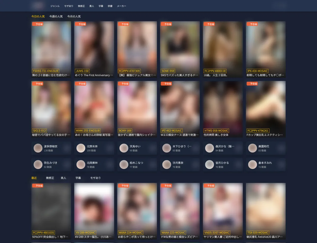Screen dimensions: 317x243
Task: Open the 美園和花 profile link
Action: coord(264,146)
